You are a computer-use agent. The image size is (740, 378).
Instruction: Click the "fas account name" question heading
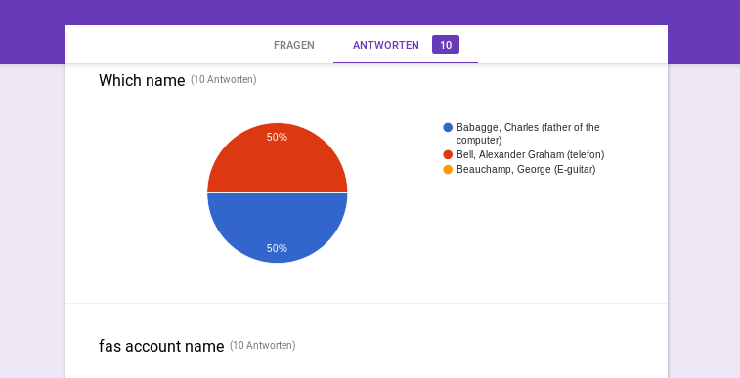[161, 346]
